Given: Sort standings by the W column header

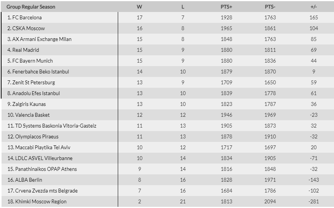Looking at the screenshot, I should click(x=139, y=7).
